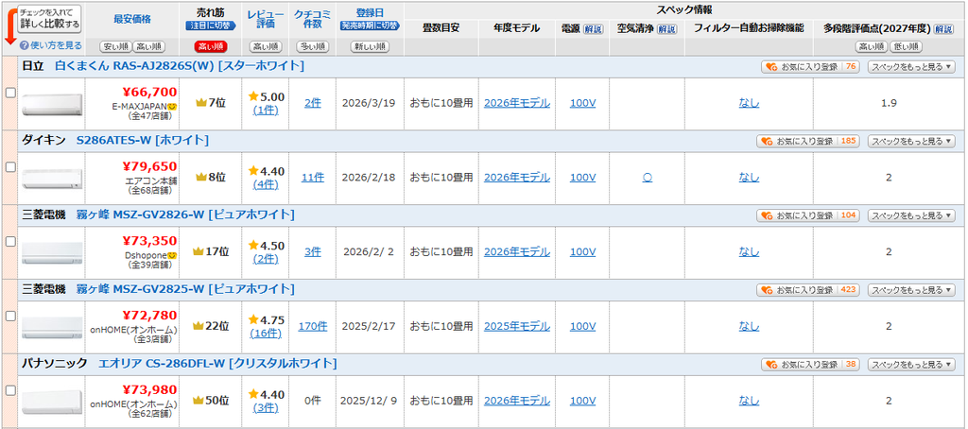Open product 霧ヶ峰 MSZ-GV2825-W ピュアホワイト
968x429 pixels.
click(x=185, y=289)
